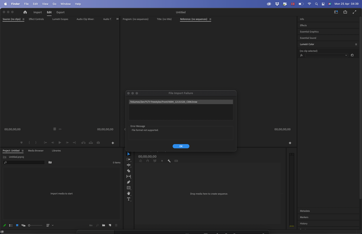Image resolution: width=362 pixels, height=234 pixels.
Task: Open the Reference monitor button editor plus
Action: (290, 143)
